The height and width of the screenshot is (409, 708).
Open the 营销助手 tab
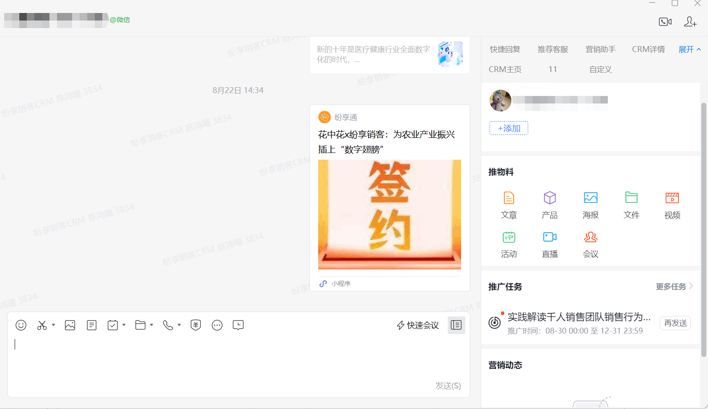tap(601, 49)
